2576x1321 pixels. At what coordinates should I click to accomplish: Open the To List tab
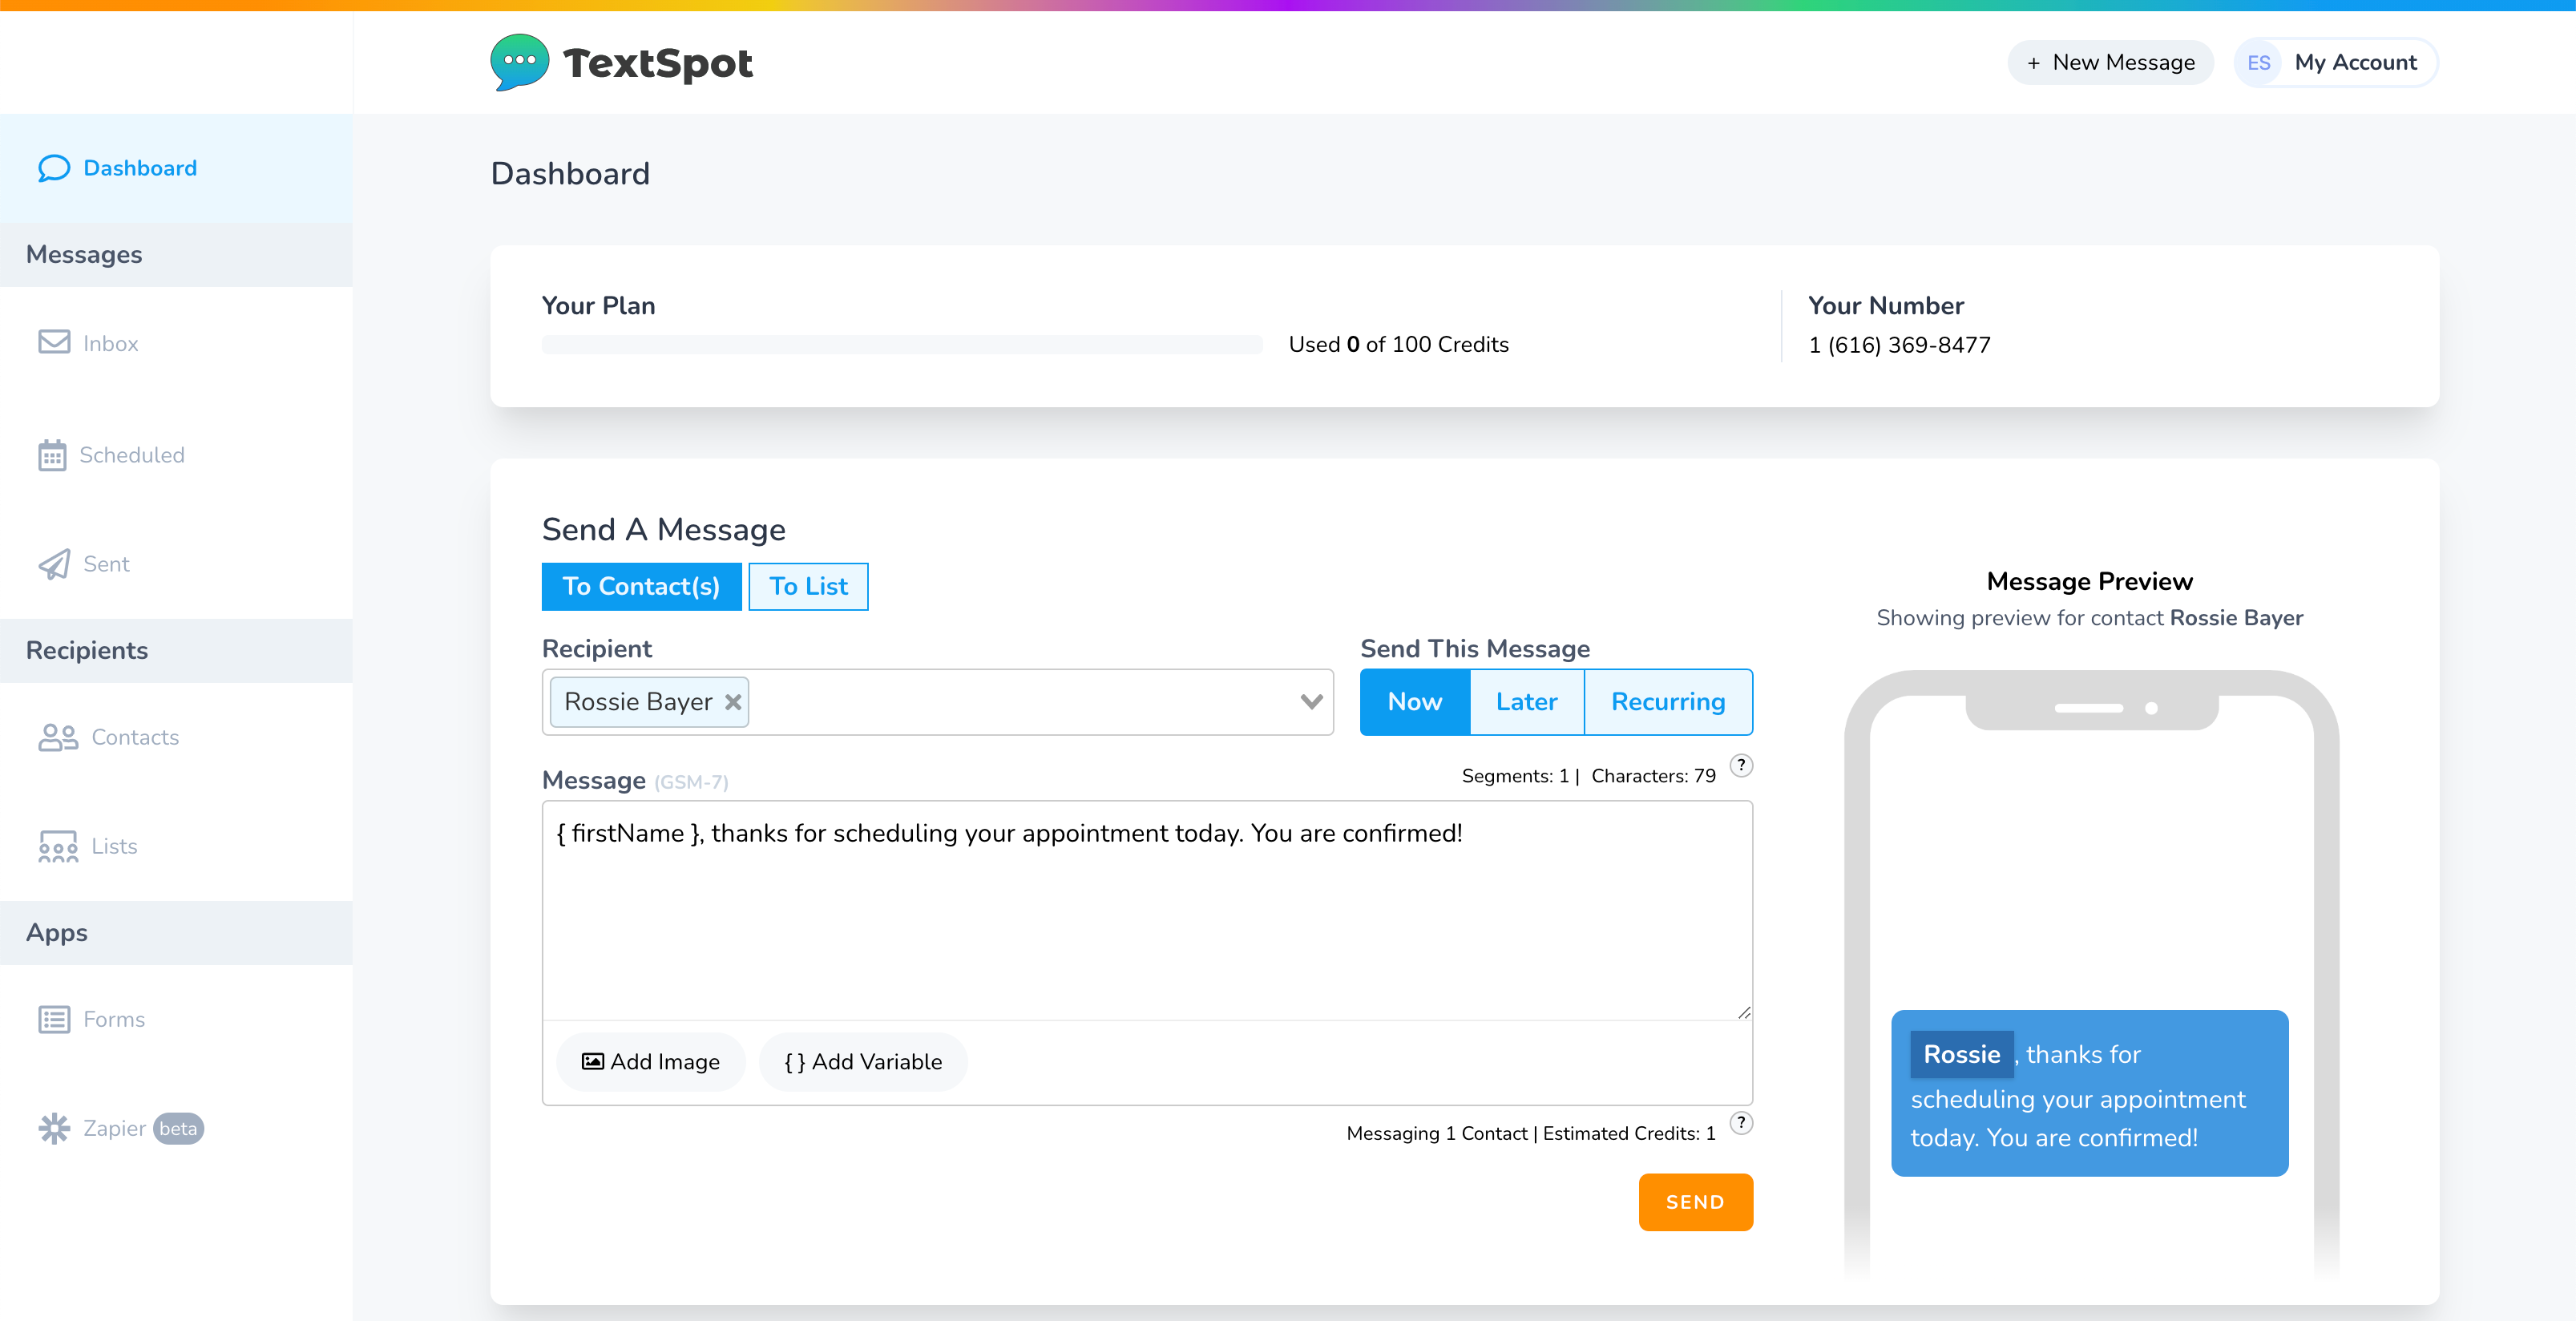point(806,587)
